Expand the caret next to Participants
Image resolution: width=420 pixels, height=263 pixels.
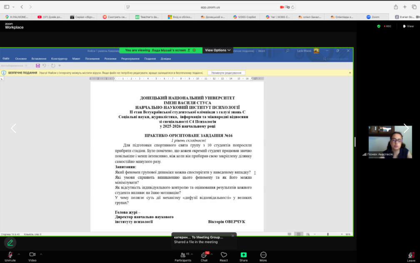tap(192, 254)
